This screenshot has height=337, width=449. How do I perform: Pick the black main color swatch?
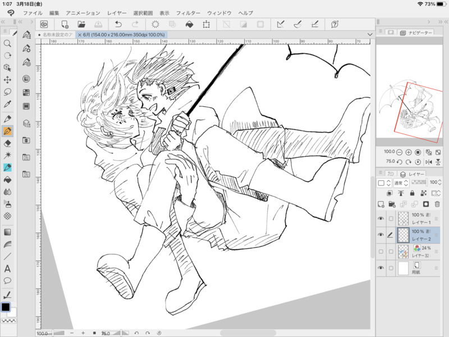pyautogui.click(x=6, y=307)
